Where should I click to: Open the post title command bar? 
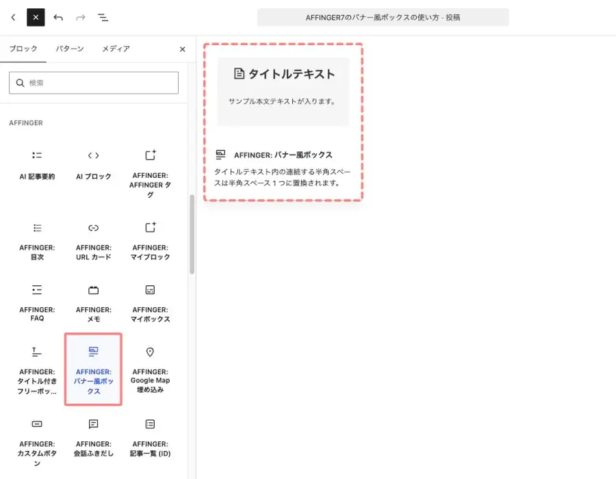(x=383, y=17)
